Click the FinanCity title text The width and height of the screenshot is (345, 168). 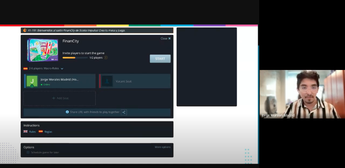pos(70,41)
